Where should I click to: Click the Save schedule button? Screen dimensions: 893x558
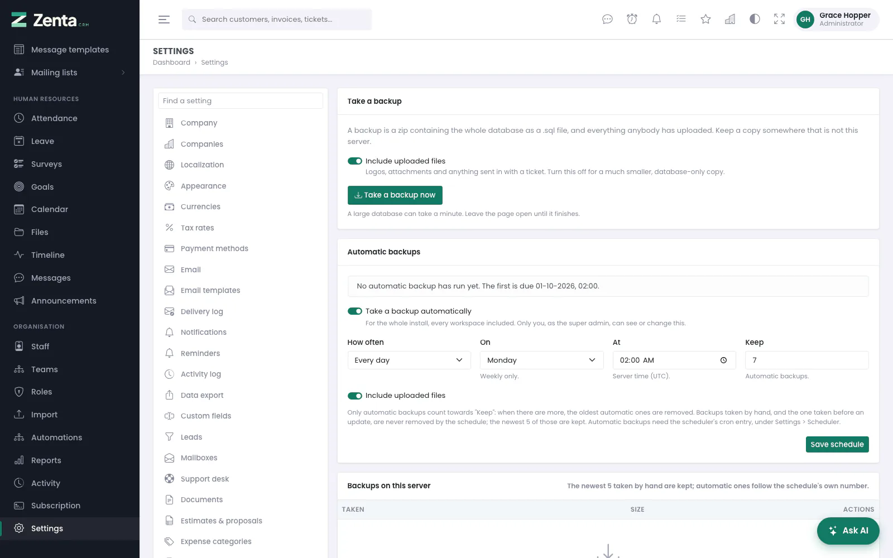coord(837,445)
